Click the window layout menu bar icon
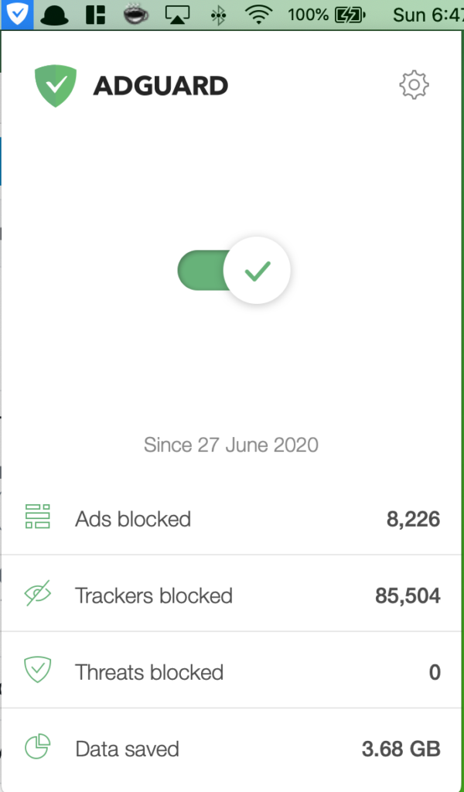Image resolution: width=464 pixels, height=792 pixels. tap(95, 15)
